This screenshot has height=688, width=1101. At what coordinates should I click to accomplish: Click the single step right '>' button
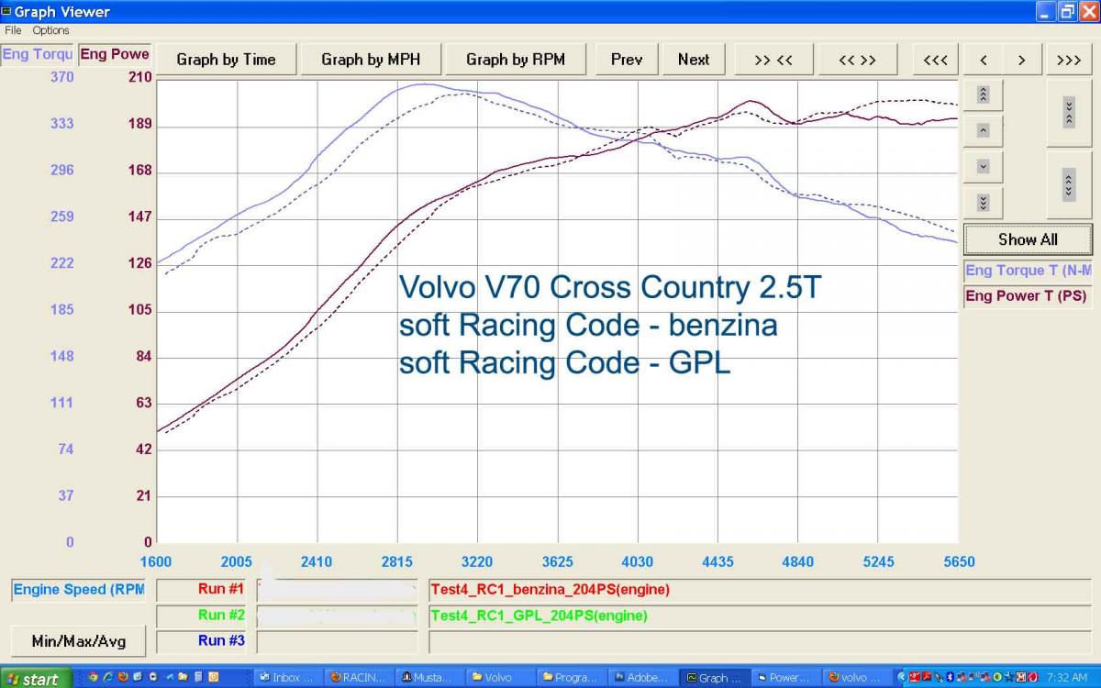pyautogui.click(x=1021, y=60)
